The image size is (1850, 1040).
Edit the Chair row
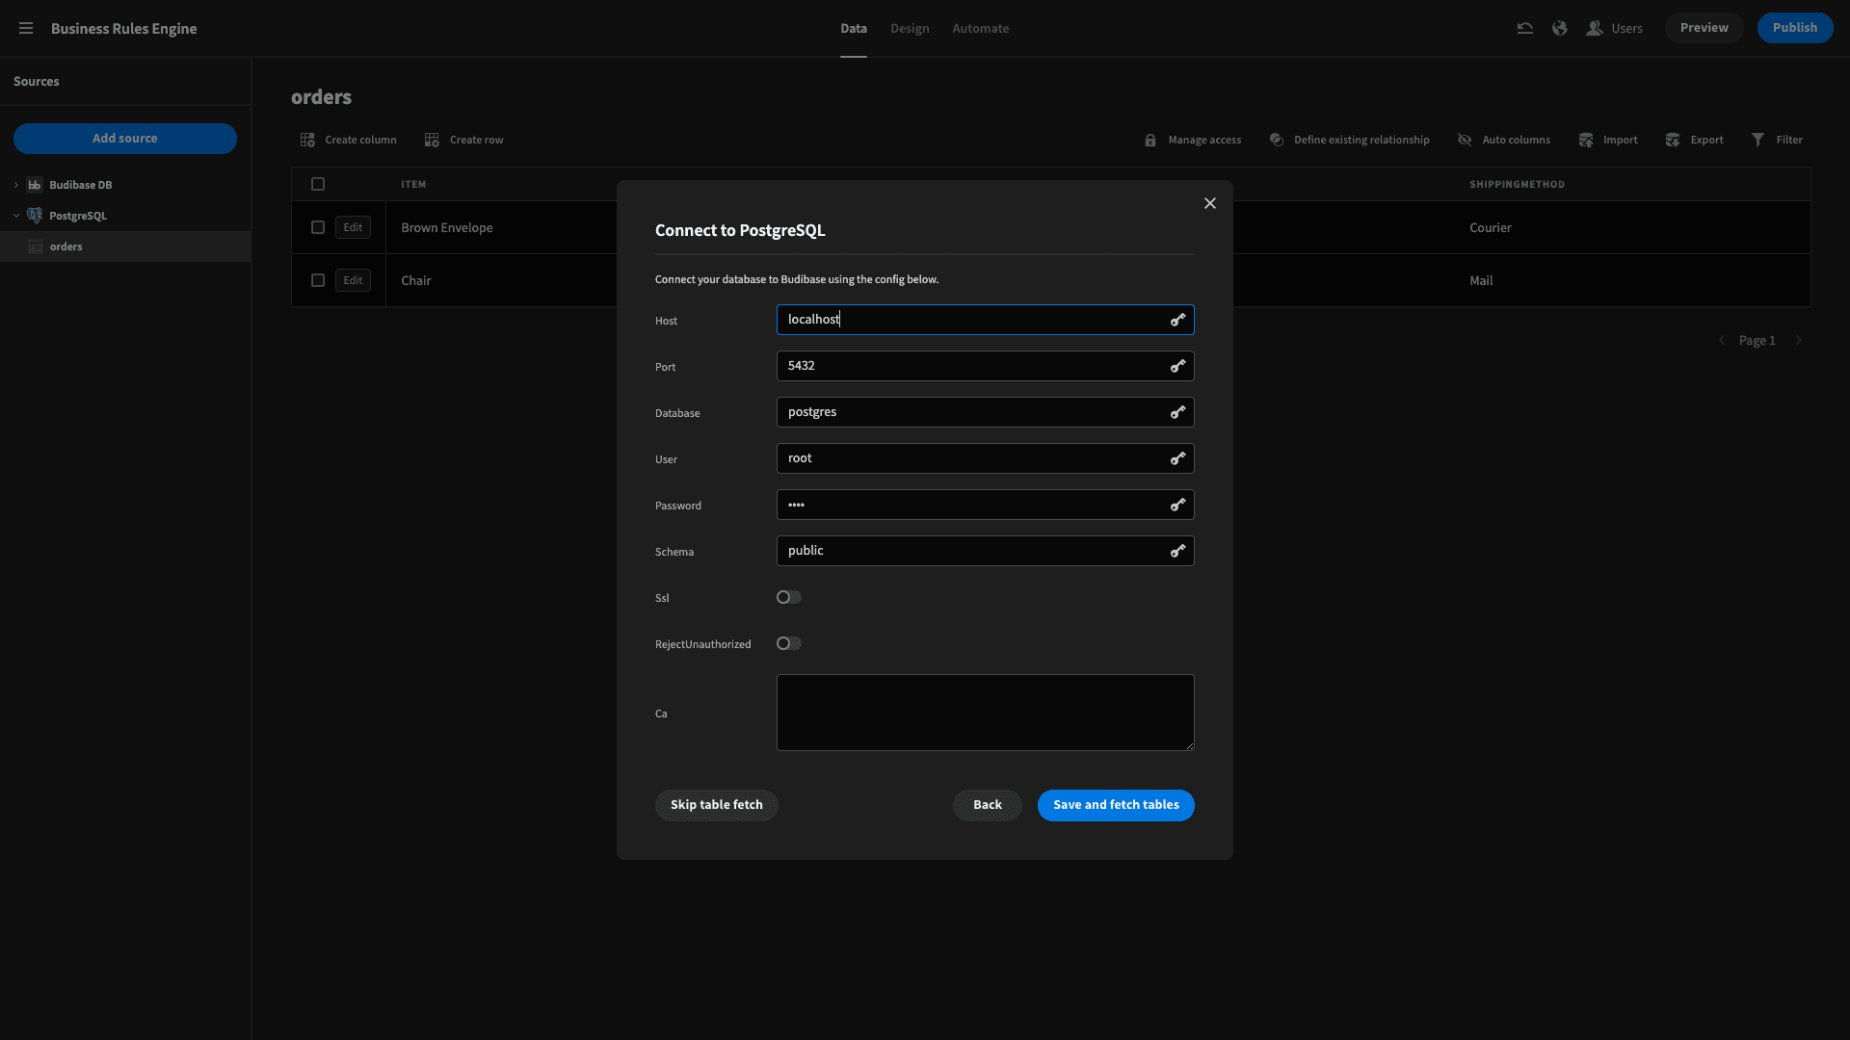coord(354,280)
